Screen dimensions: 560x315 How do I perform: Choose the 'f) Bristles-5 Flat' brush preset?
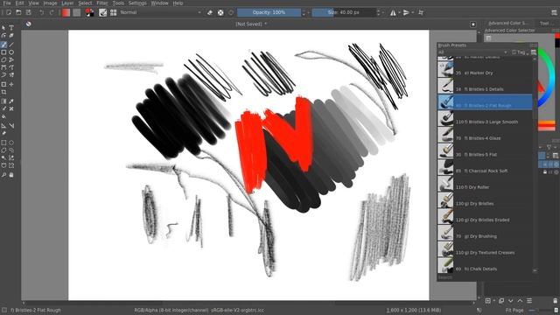click(485, 151)
